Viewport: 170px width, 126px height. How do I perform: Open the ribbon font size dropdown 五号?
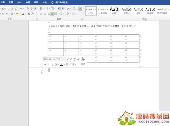tap(9, 9)
